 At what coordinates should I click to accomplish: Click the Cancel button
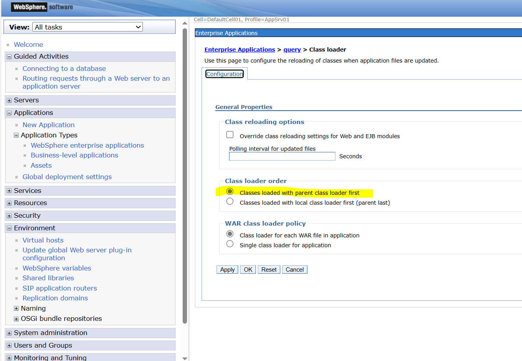click(x=295, y=270)
